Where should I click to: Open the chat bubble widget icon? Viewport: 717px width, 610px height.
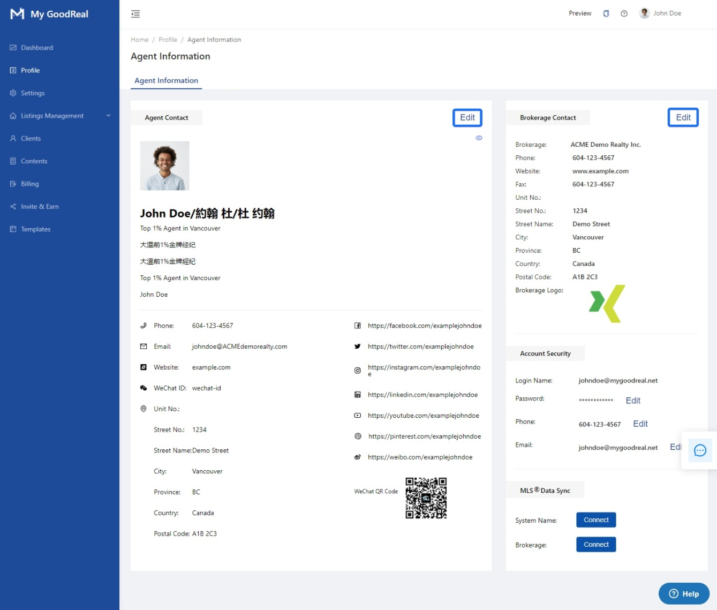[699, 450]
